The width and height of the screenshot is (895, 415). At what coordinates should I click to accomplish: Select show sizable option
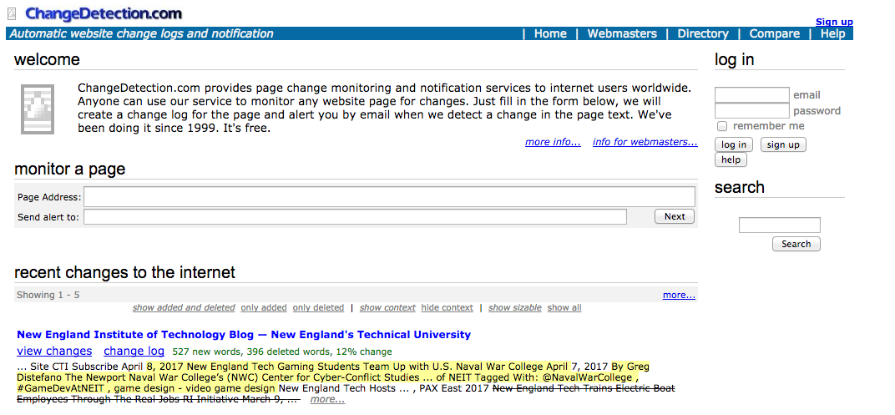point(515,307)
